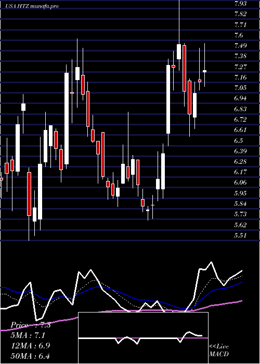Click the 7.27 price axis label
260x364 pixels.
pyautogui.click(x=241, y=67)
